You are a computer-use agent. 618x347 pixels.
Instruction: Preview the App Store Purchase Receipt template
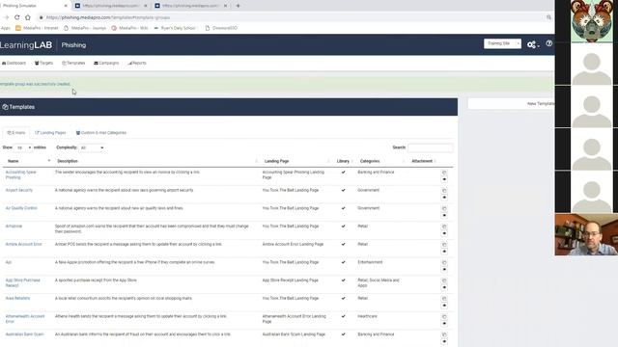pyautogui.click(x=444, y=287)
